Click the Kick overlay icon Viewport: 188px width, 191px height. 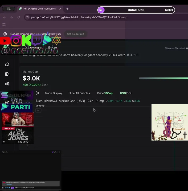coord(26,40)
